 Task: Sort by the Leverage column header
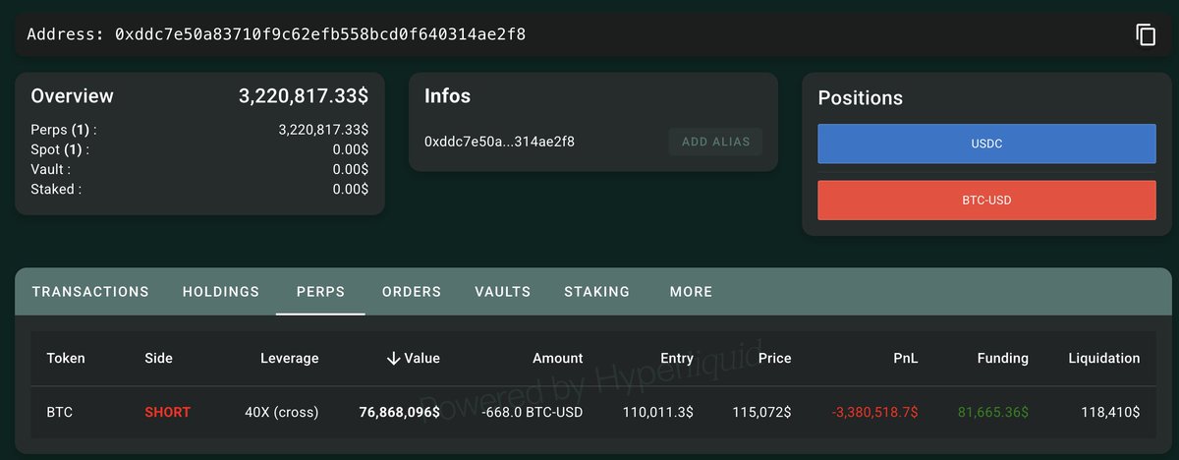click(289, 359)
